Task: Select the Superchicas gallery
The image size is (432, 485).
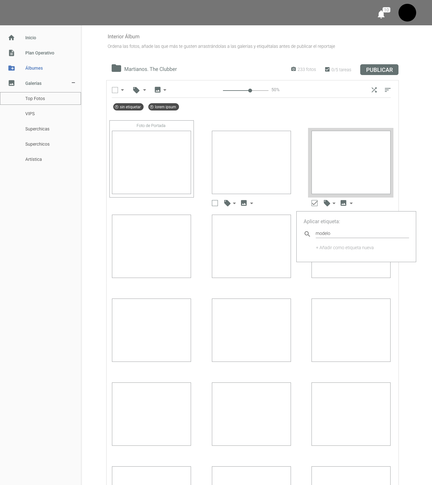Action: [x=37, y=129]
